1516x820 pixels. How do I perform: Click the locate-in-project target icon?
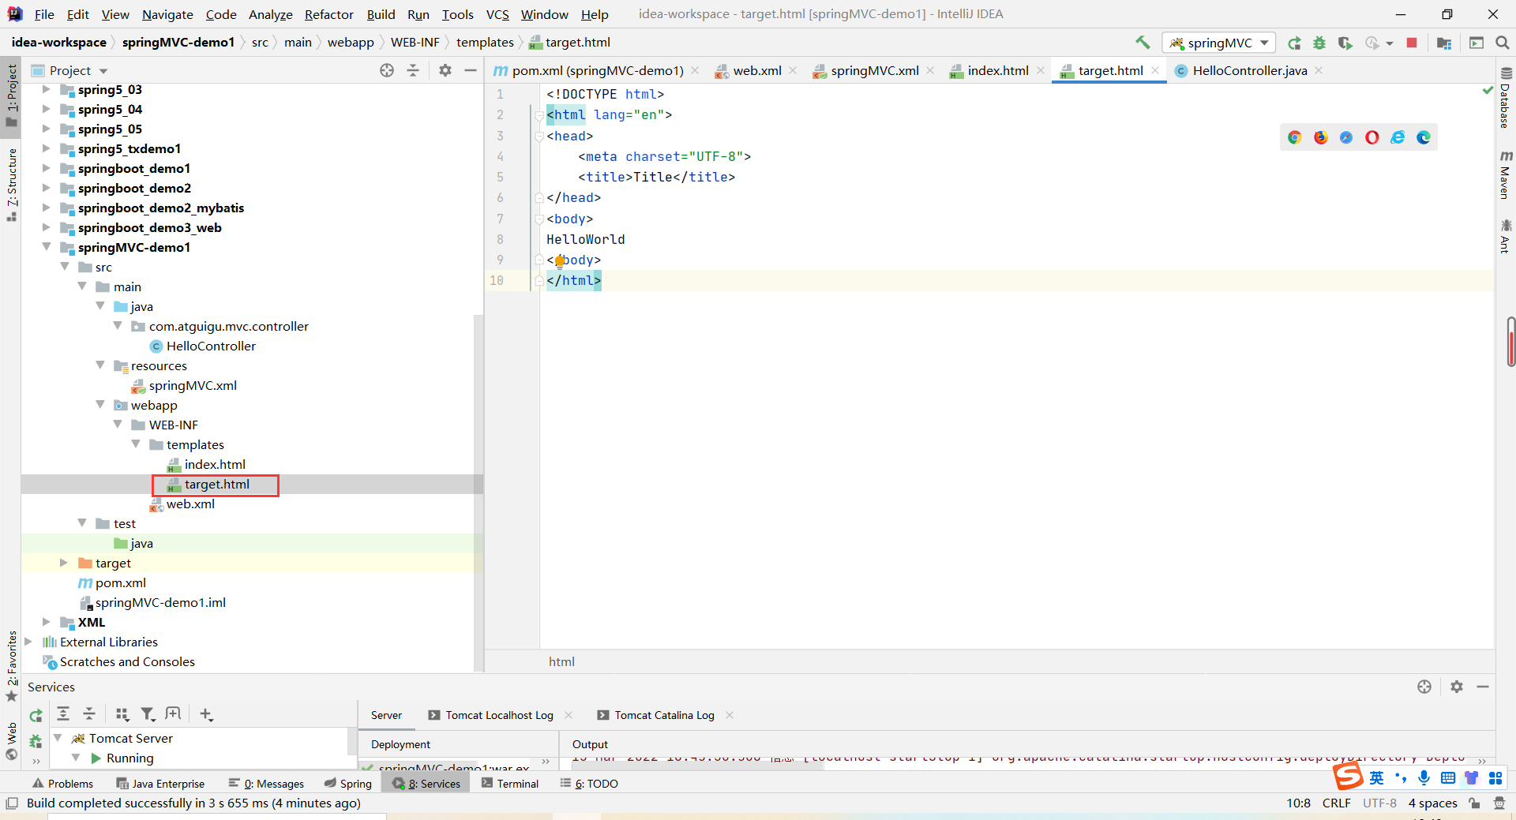tap(387, 70)
